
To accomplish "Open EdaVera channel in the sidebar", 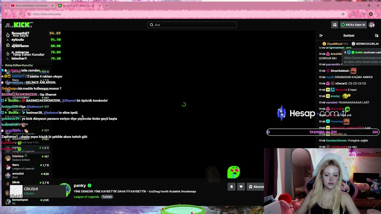I will [x=27, y=158].
